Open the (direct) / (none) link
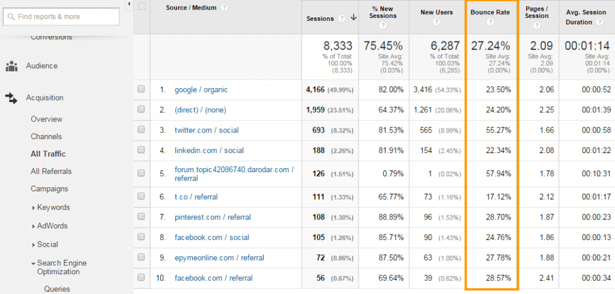Screen dimensions: 615x294 (x=201, y=110)
